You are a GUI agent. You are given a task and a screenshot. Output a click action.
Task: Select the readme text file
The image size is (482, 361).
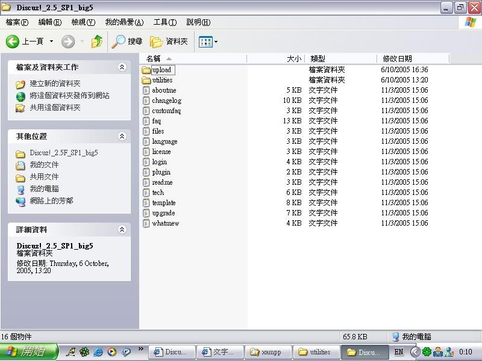pos(161,182)
